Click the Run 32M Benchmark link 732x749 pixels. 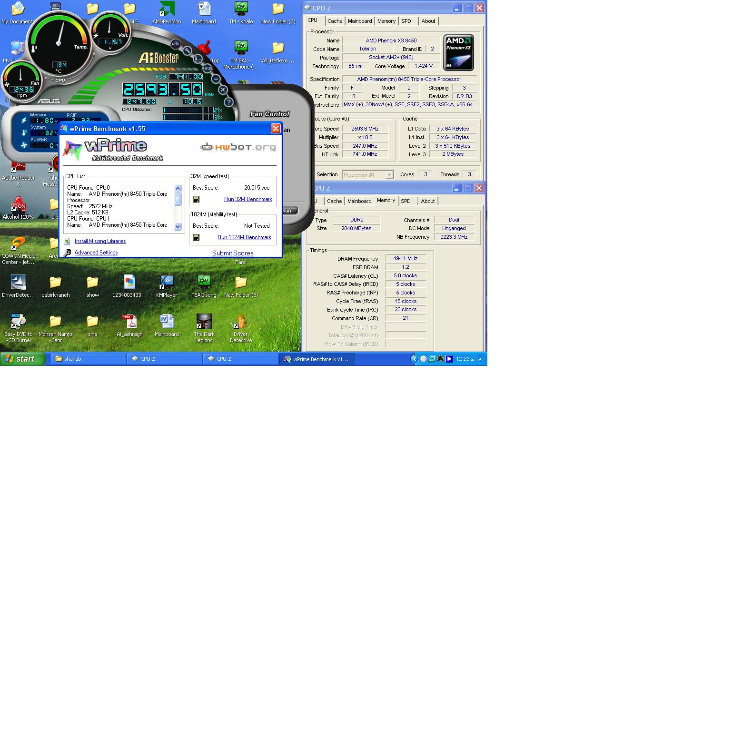point(248,199)
